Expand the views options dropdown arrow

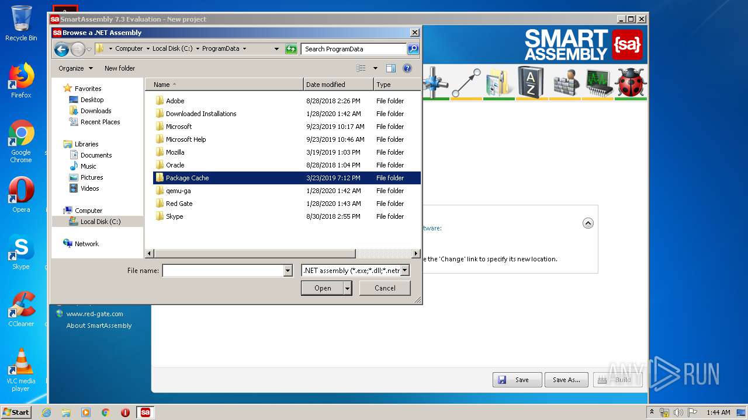point(375,68)
